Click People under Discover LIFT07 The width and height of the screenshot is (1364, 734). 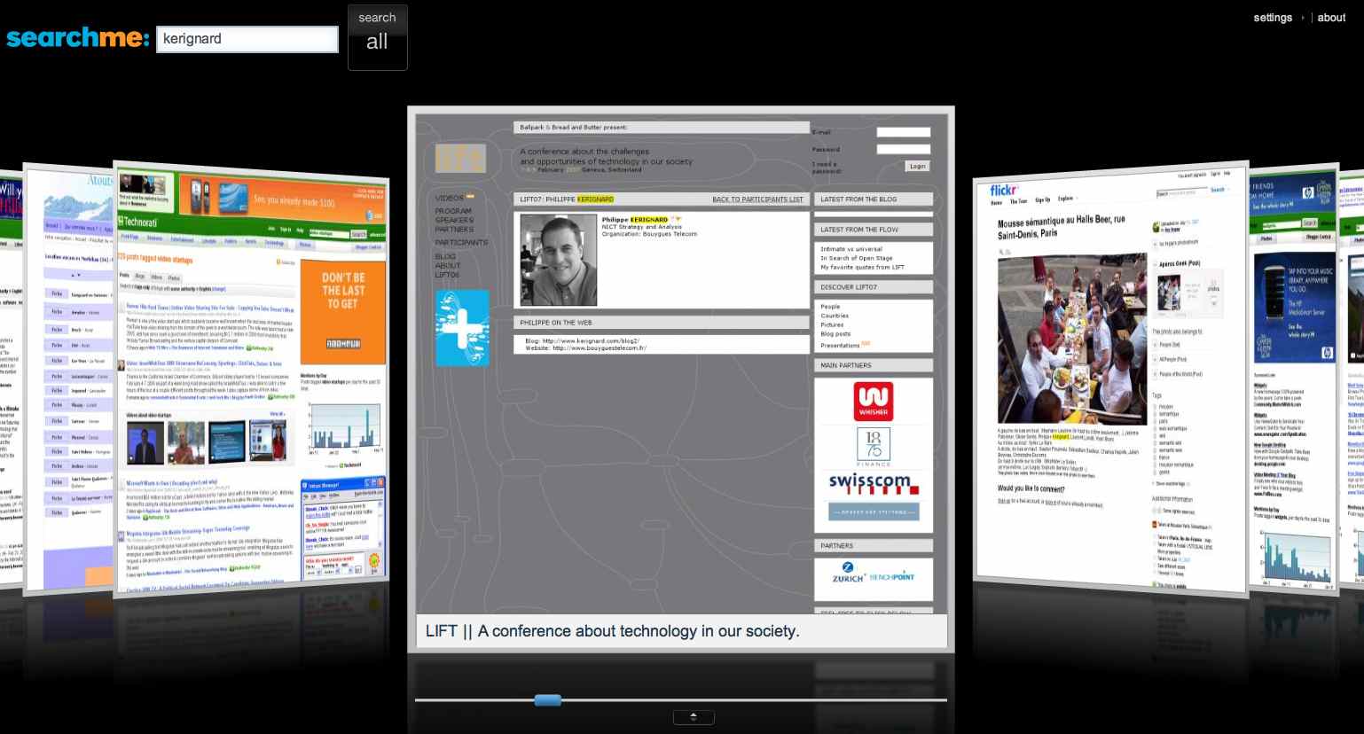pos(830,307)
